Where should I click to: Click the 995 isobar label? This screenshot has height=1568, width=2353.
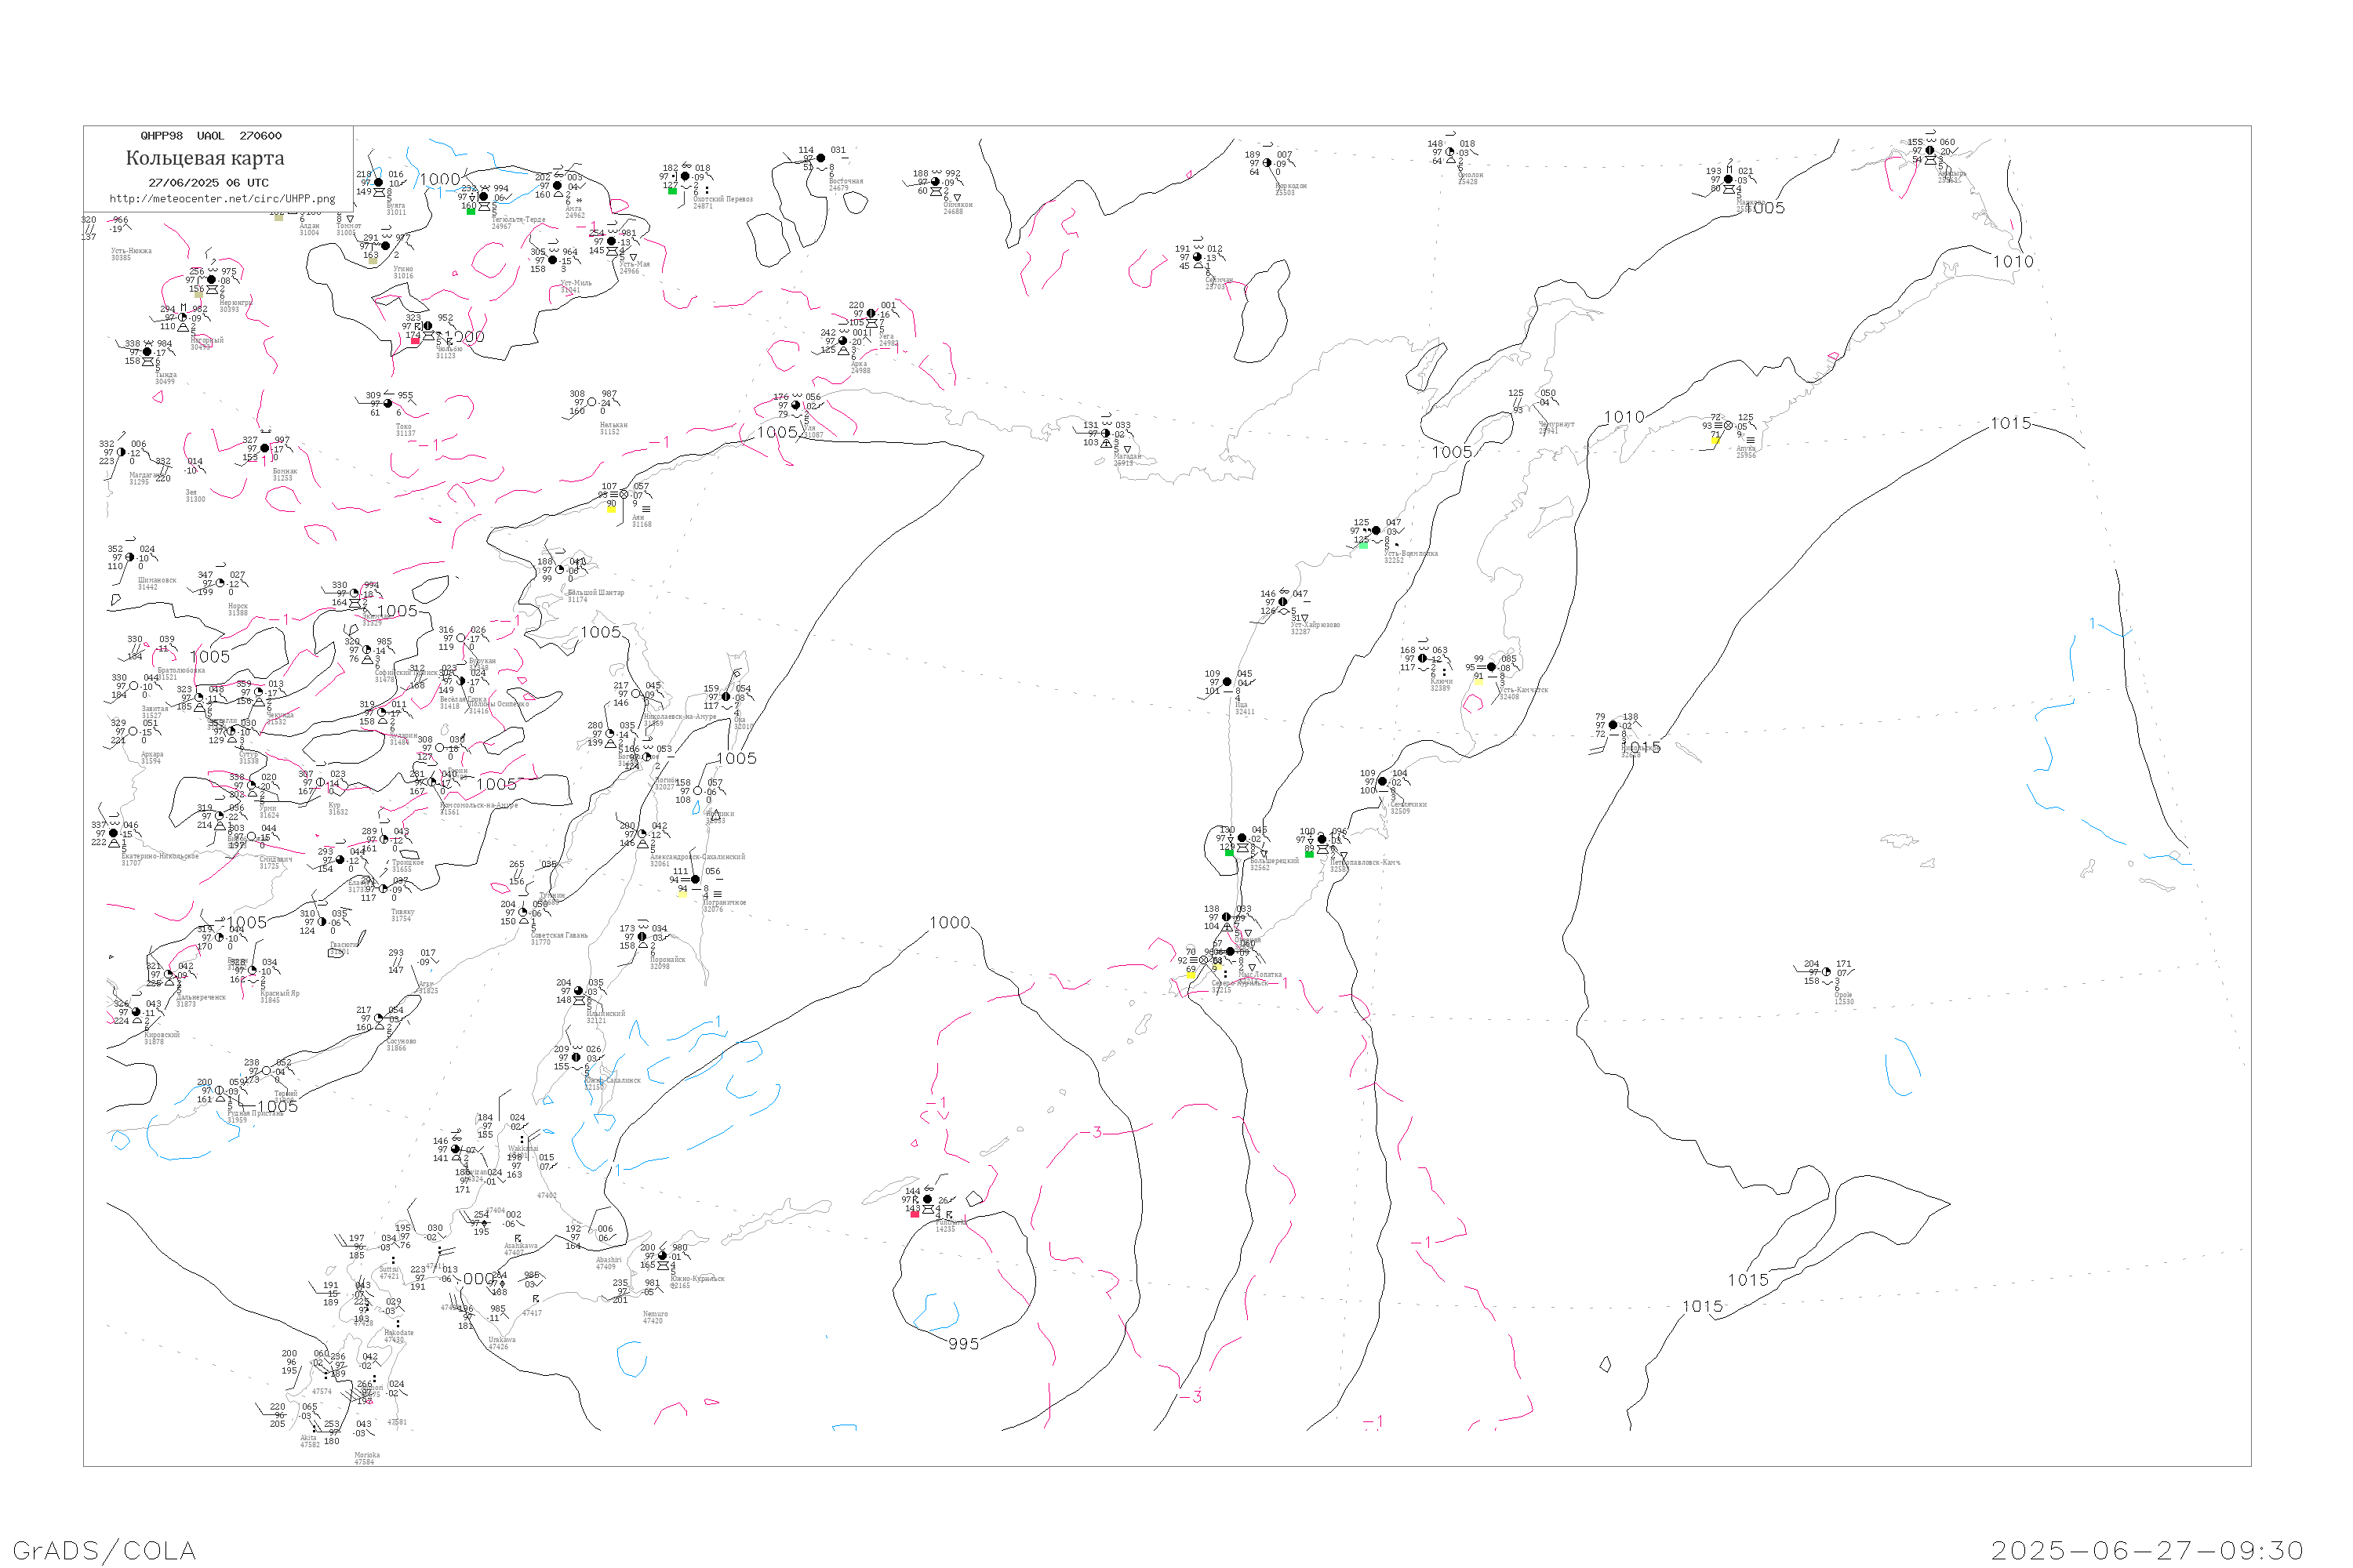tap(963, 1344)
